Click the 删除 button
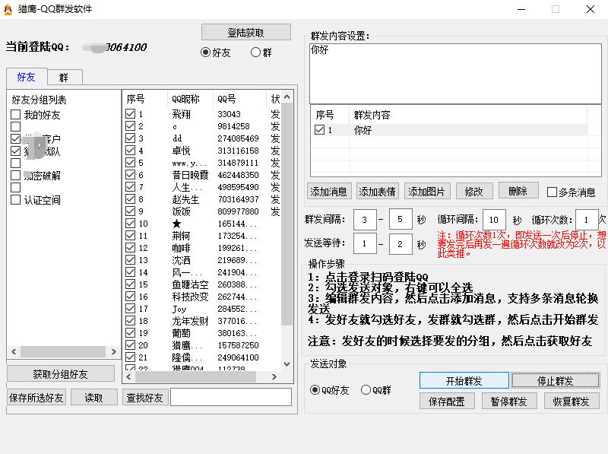Image resolution: width=608 pixels, height=454 pixels. click(x=518, y=191)
